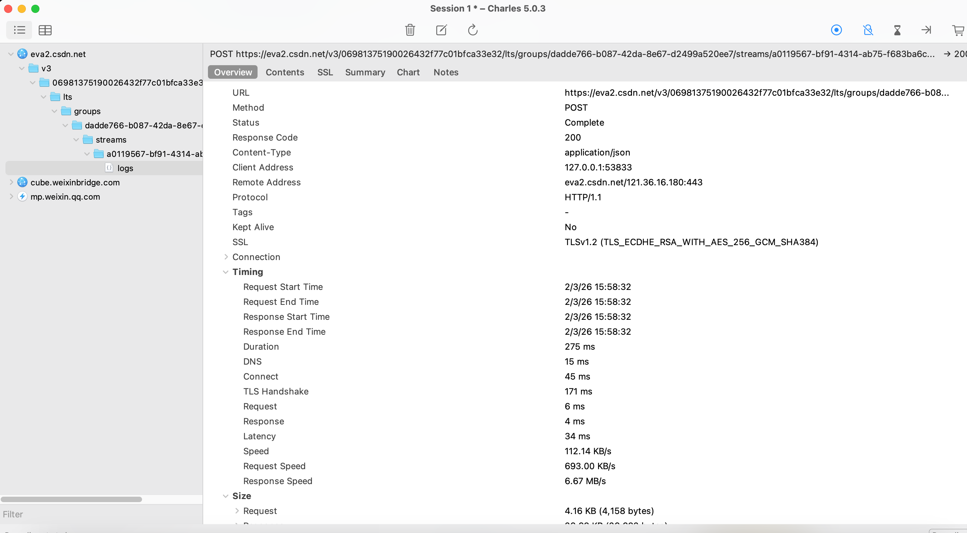Click the breakpoints arrow icon
This screenshot has height=533, width=967.
(926, 30)
